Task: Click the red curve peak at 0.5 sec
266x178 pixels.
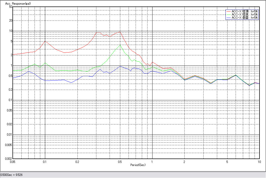Action: pyautogui.click(x=120, y=32)
